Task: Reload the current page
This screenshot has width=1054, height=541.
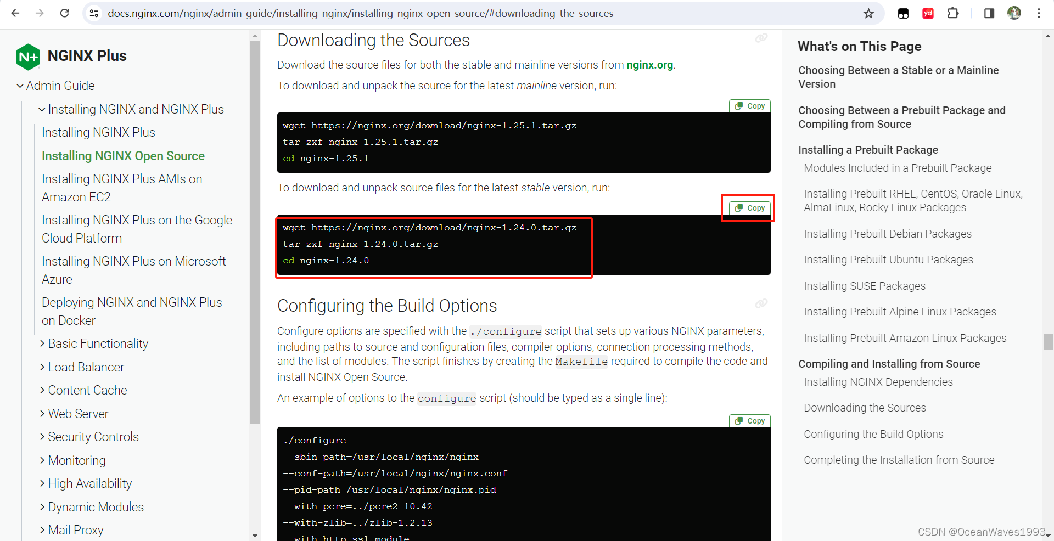Action: pyautogui.click(x=64, y=13)
